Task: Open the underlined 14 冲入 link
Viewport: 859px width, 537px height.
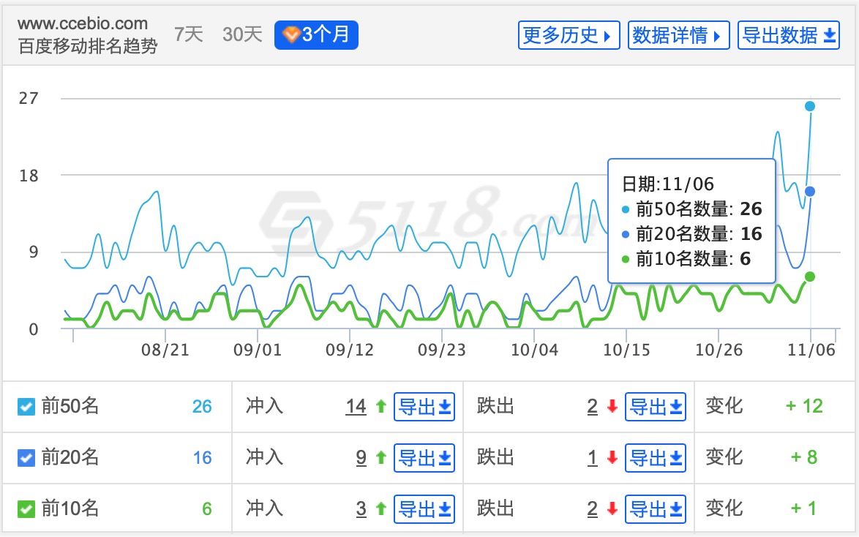Action: point(356,406)
